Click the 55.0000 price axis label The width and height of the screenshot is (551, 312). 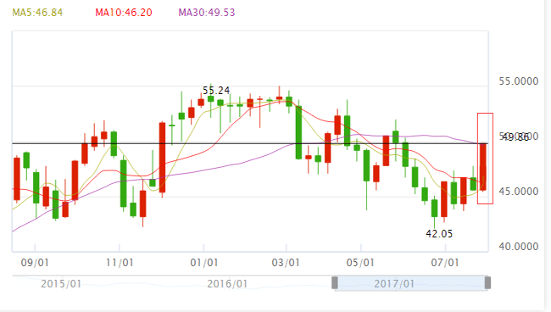[x=518, y=81]
